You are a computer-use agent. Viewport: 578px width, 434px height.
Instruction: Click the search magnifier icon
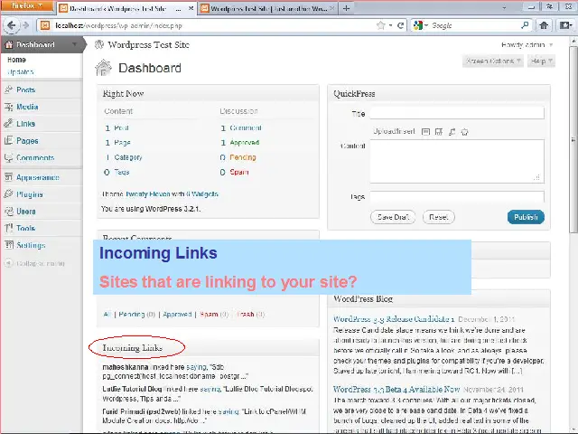(525, 25)
